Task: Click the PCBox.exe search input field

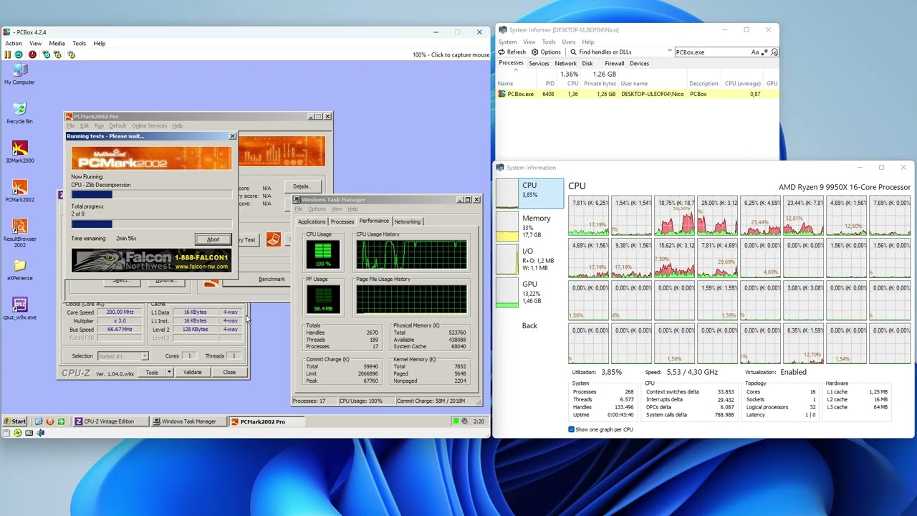Action: coord(711,52)
